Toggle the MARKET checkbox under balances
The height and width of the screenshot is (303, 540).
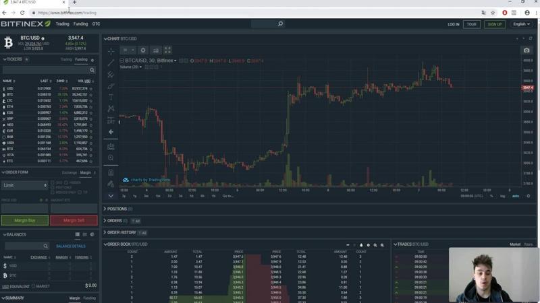33,286
